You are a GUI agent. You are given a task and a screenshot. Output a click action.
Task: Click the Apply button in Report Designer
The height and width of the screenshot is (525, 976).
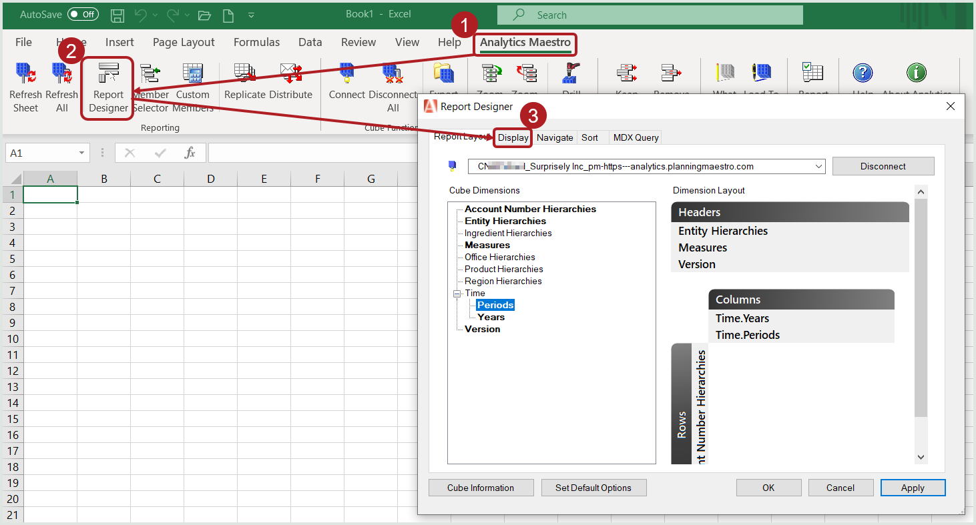tap(913, 488)
